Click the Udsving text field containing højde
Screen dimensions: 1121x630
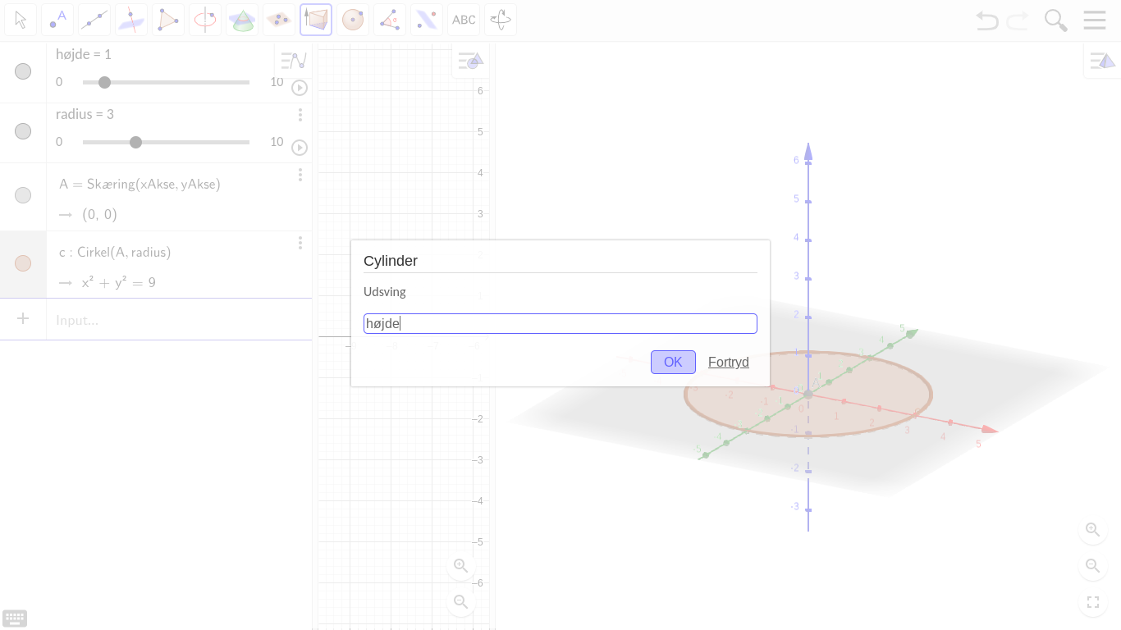click(560, 323)
